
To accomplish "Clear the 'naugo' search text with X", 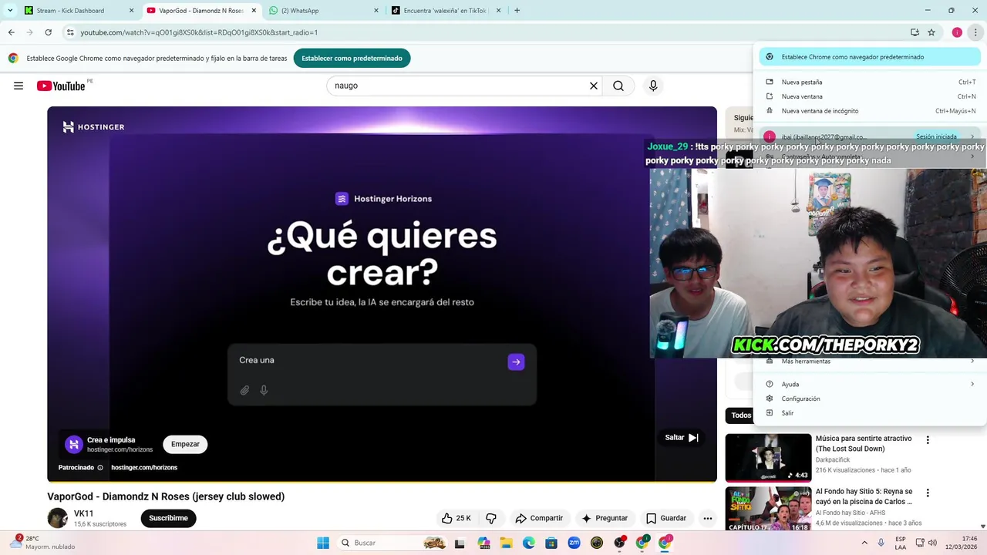I will coord(594,86).
